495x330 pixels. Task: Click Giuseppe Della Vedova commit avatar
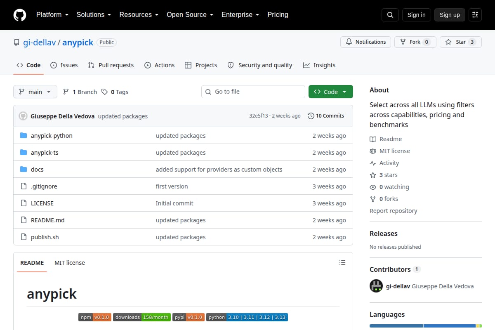(x=23, y=116)
